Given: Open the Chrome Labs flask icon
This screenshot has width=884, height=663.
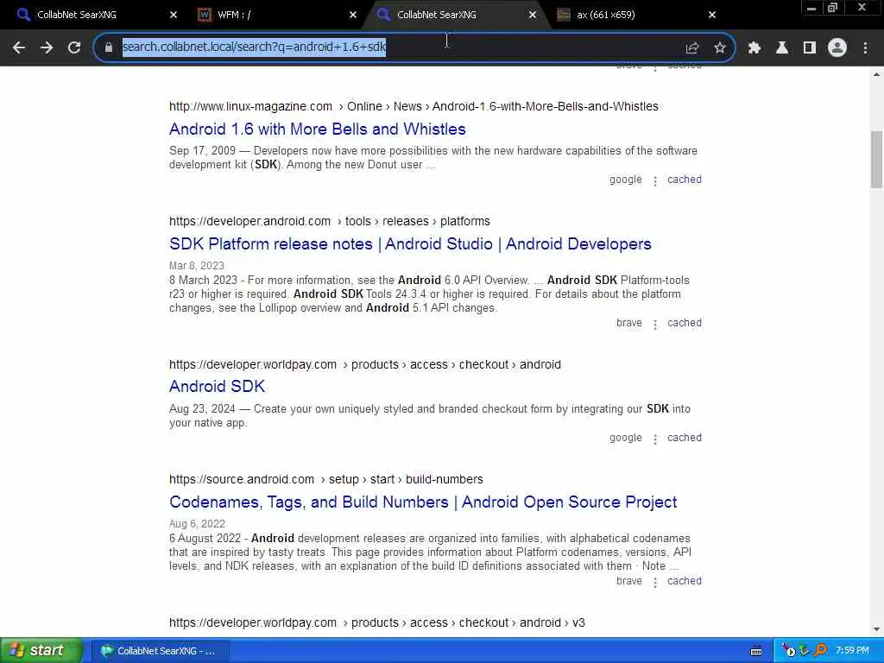Looking at the screenshot, I should point(782,47).
